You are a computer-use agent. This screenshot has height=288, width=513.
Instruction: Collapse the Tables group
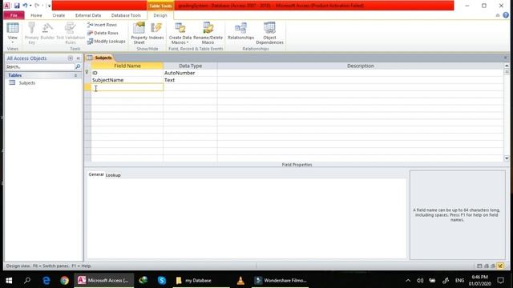[x=75, y=75]
